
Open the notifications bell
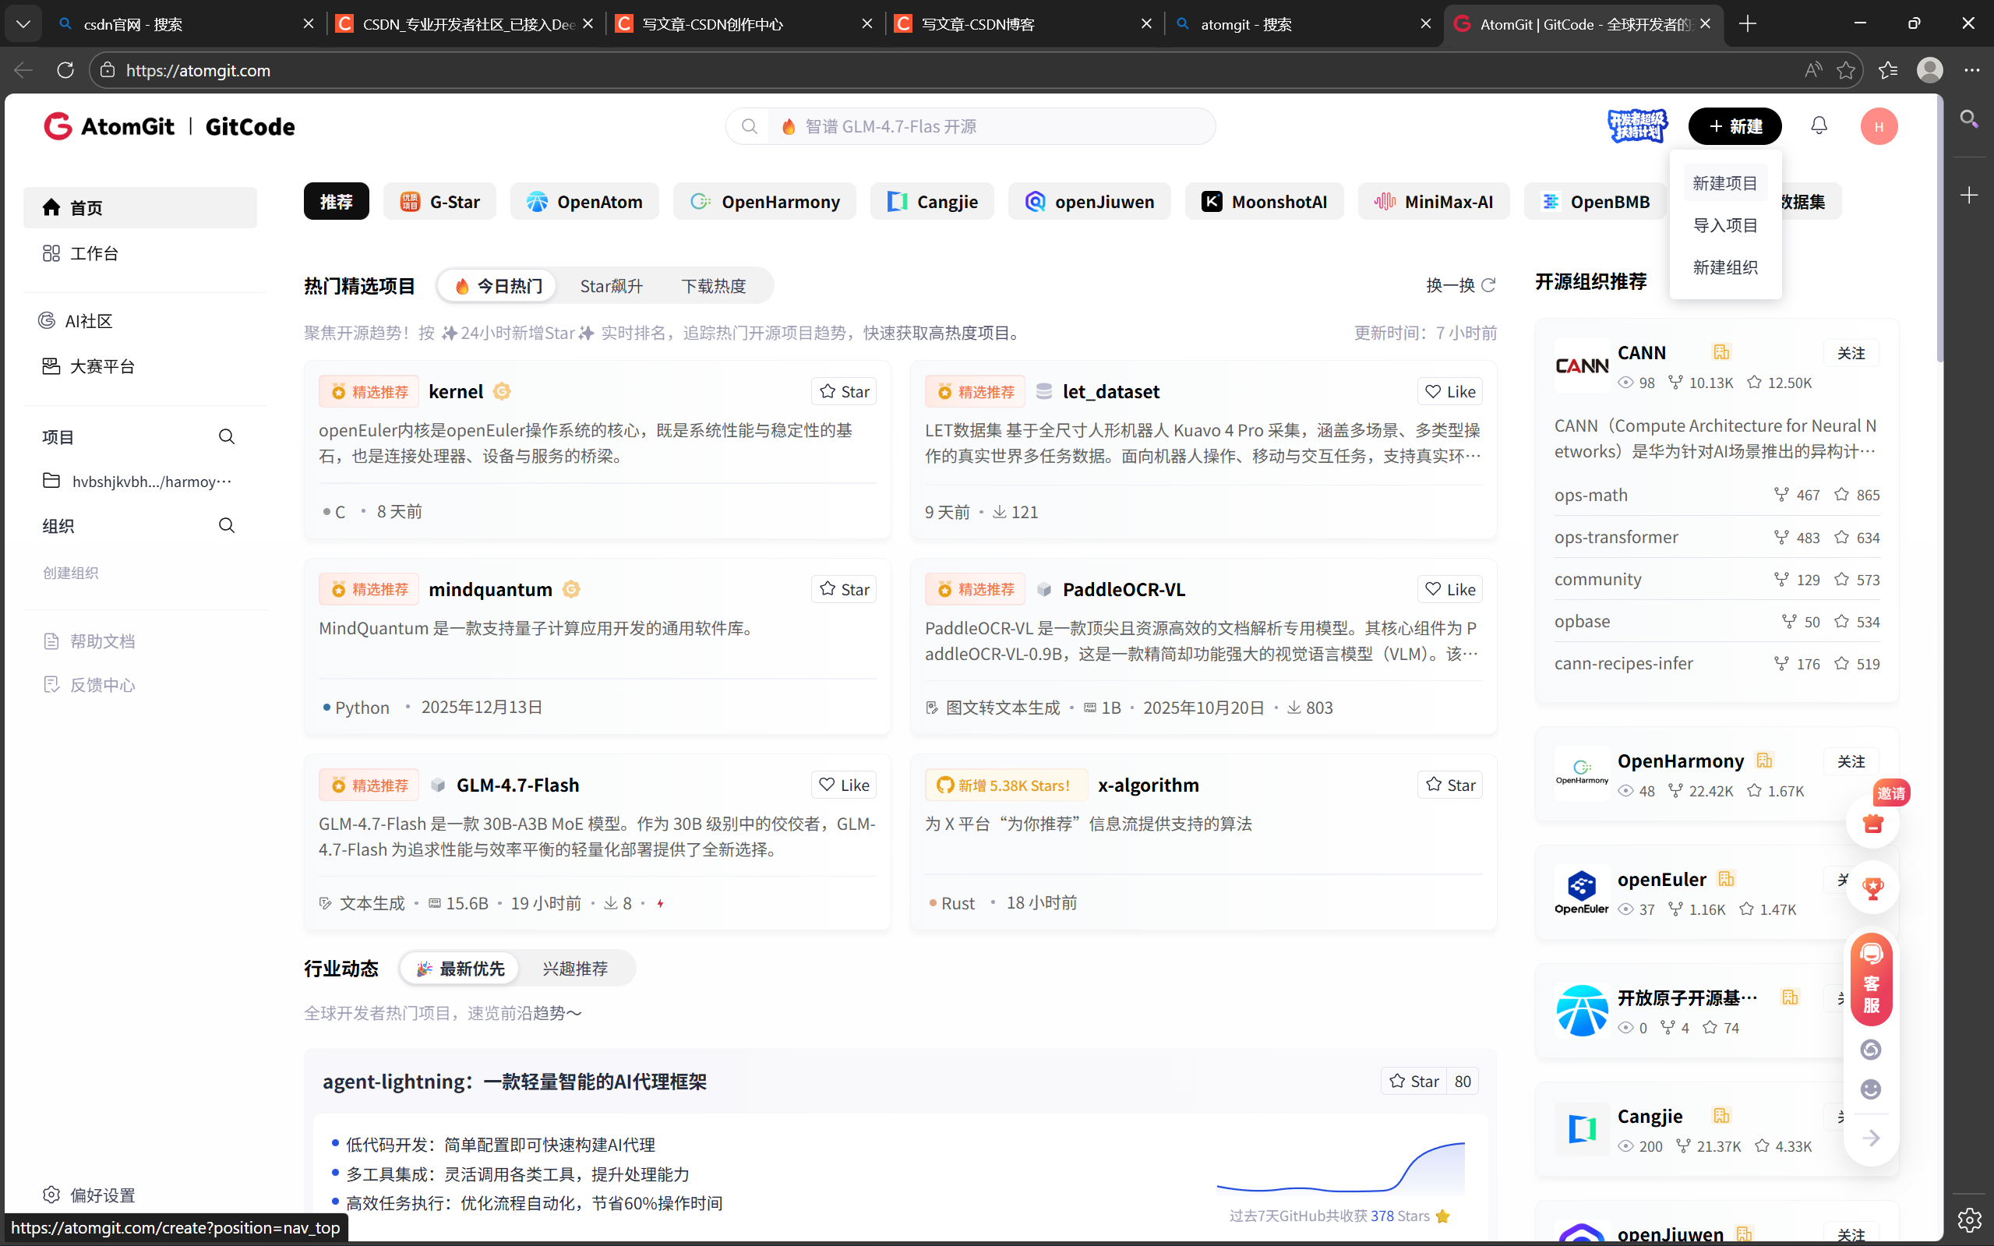[x=1819, y=125]
